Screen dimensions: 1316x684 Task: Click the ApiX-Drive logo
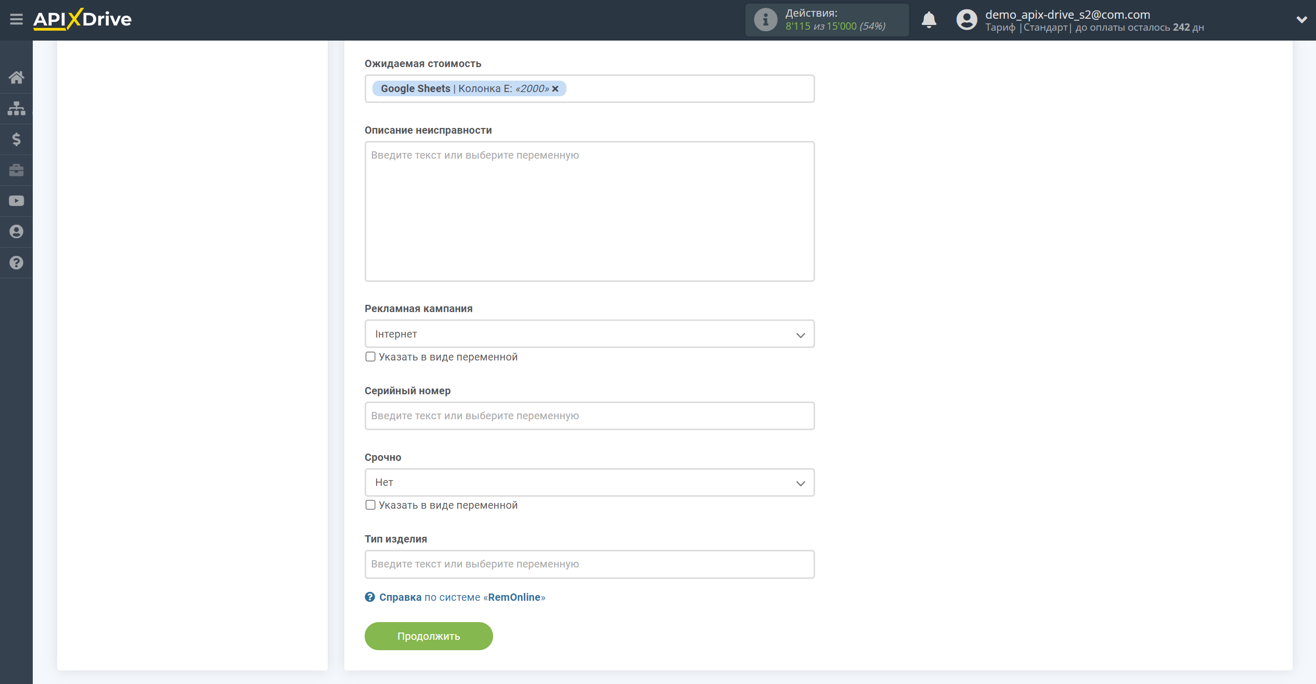click(82, 20)
